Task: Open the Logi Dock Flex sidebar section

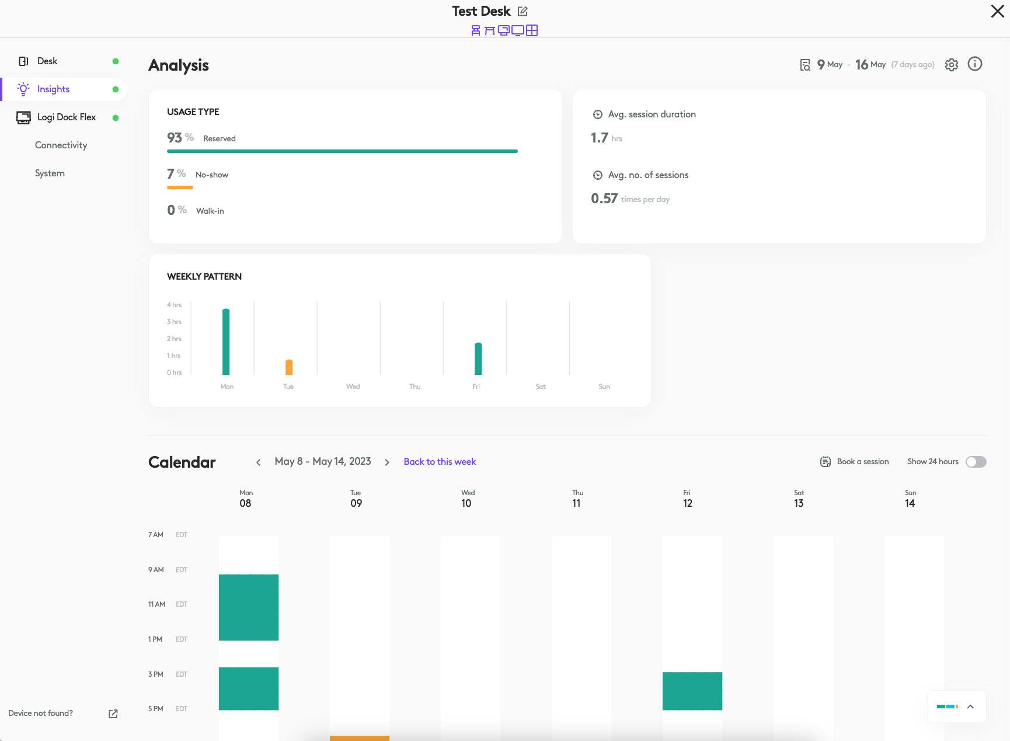Action: click(64, 117)
